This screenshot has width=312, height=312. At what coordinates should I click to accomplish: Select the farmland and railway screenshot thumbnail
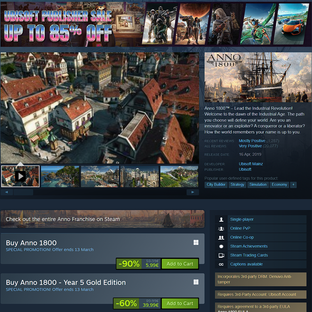179,176
